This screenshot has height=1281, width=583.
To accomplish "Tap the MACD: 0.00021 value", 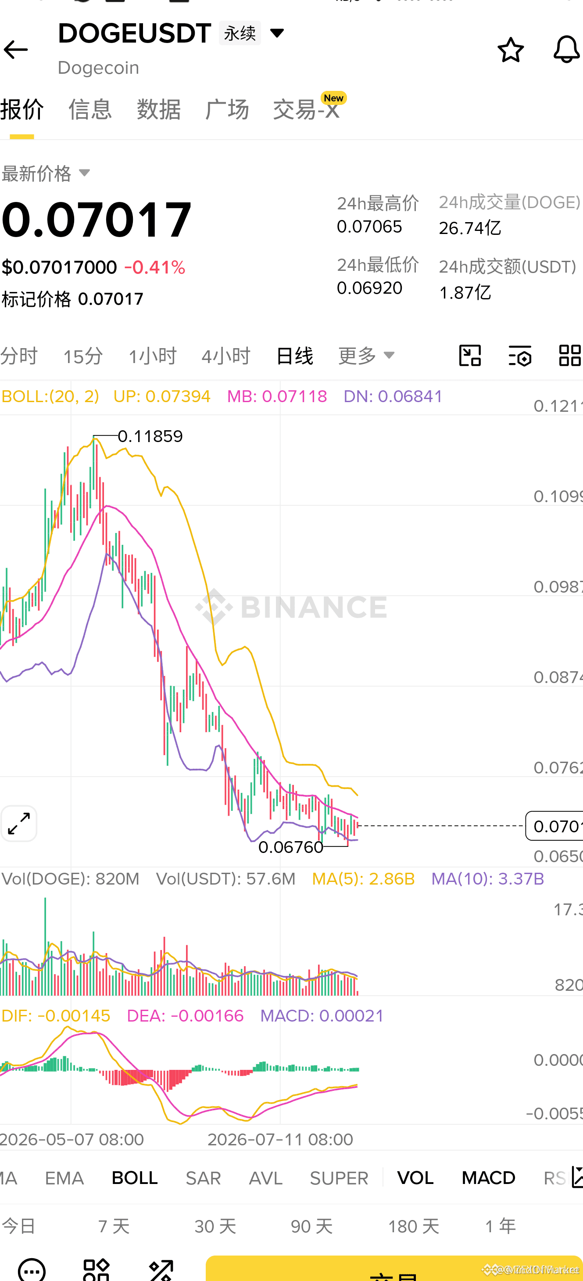I will [322, 1015].
